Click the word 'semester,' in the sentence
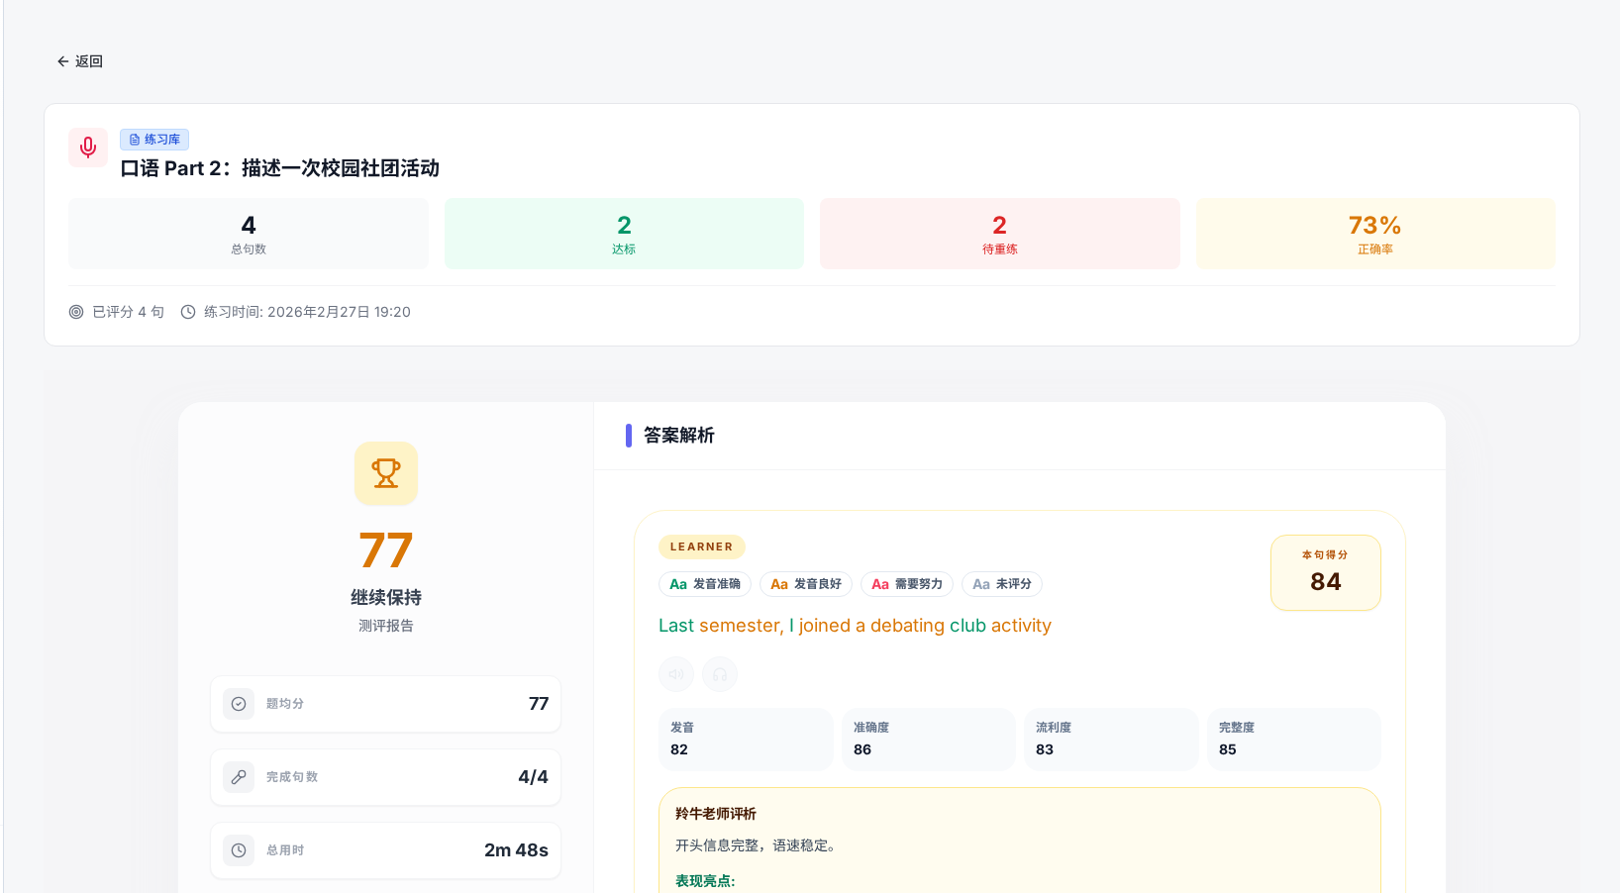Screen dimensions: 1620x893 742,626
